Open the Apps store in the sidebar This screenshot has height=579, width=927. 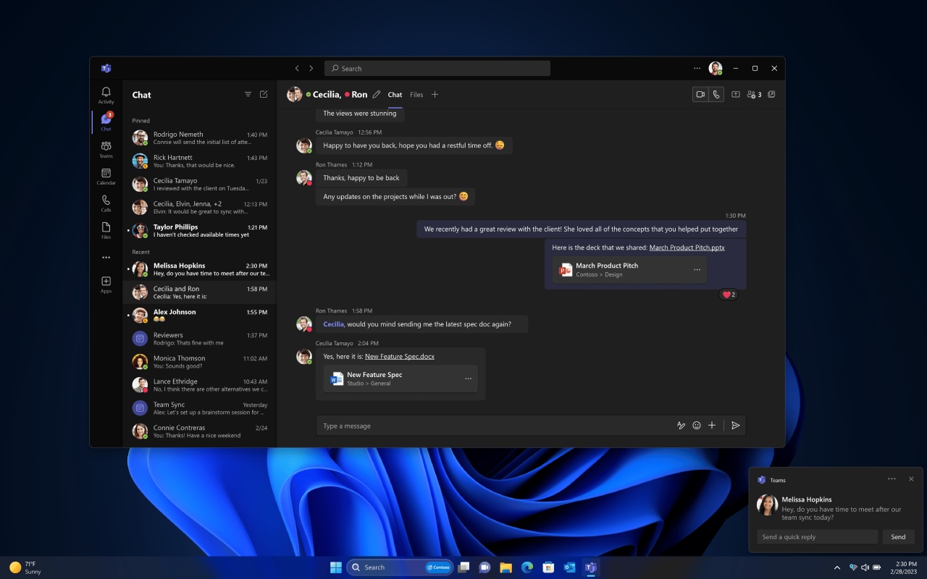106,284
